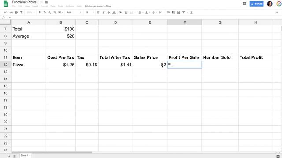Viewport: 282px width, 158px height.
Task: Collapse the menus with the up chevron
Action: pos(277,12)
